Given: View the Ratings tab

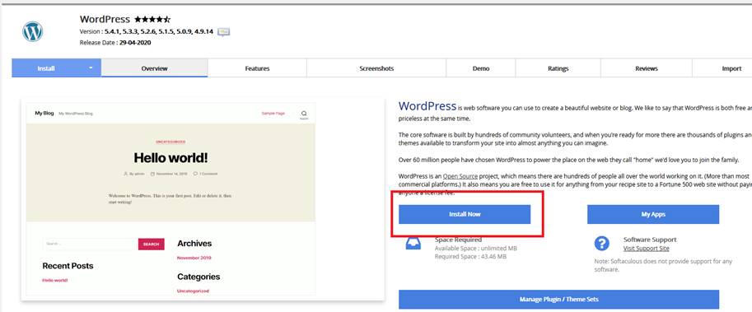Looking at the screenshot, I should click(x=558, y=68).
